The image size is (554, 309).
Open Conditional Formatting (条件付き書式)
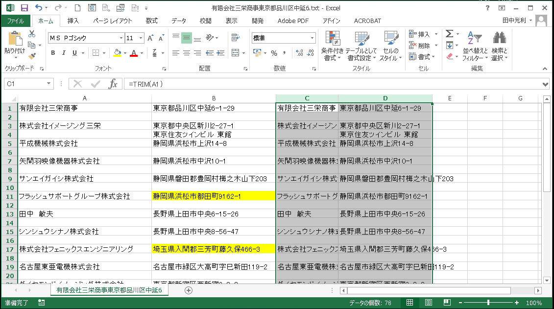(x=332, y=46)
